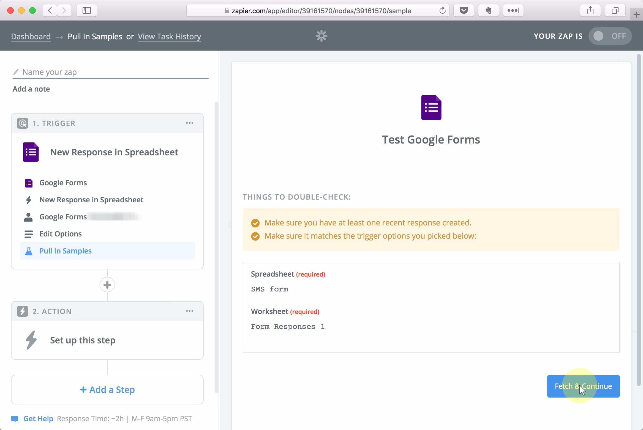Click the right panel scrollbar

(x=639, y=220)
